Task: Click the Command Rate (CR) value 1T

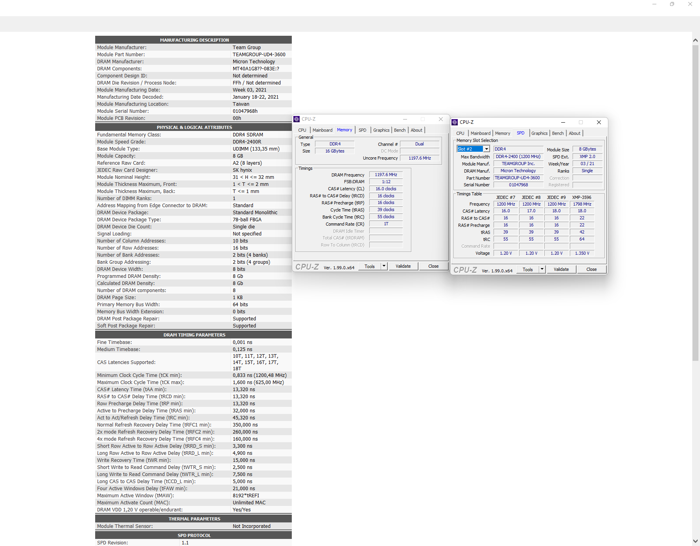Action: pyautogui.click(x=386, y=224)
